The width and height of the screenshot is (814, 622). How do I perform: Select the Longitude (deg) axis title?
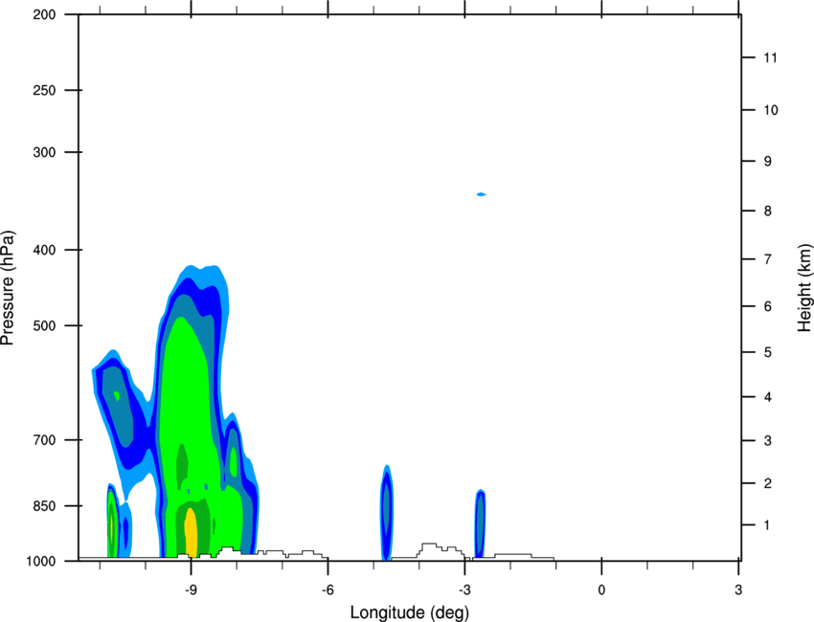pyautogui.click(x=410, y=612)
